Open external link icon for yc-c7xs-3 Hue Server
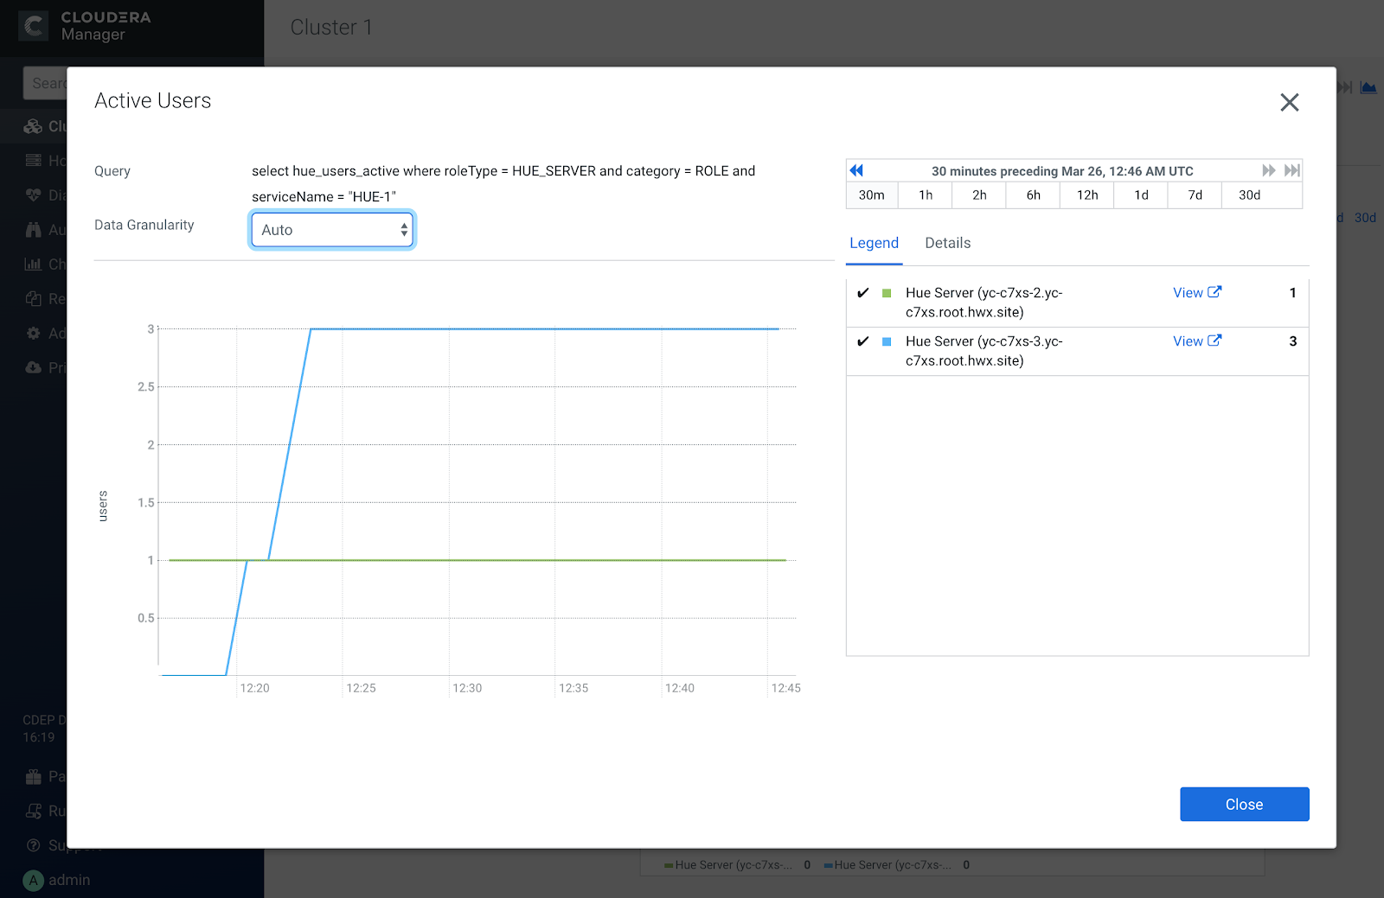The width and height of the screenshot is (1384, 898). point(1214,341)
